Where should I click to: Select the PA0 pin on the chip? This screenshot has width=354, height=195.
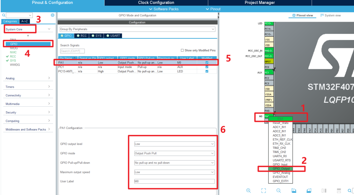[x=269, y=111]
